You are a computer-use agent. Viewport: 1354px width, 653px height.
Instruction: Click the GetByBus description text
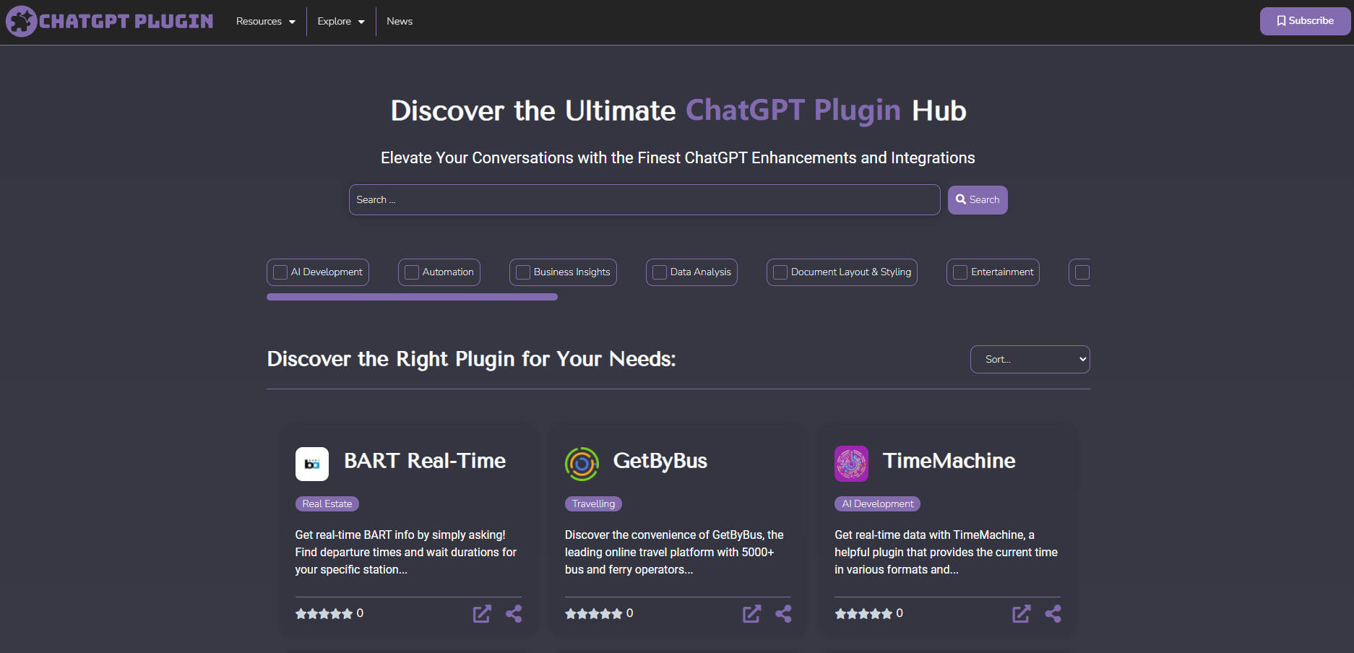tap(674, 552)
